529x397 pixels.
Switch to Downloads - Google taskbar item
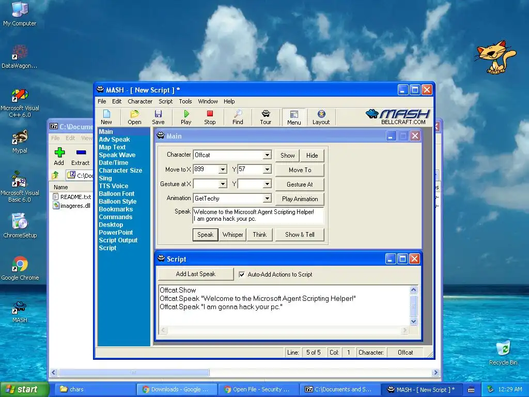coord(177,390)
